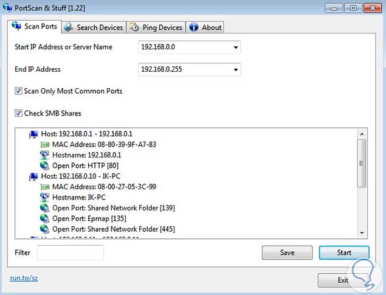Click the results list scroll up arrow
386x295 pixels.
[x=362, y=134]
